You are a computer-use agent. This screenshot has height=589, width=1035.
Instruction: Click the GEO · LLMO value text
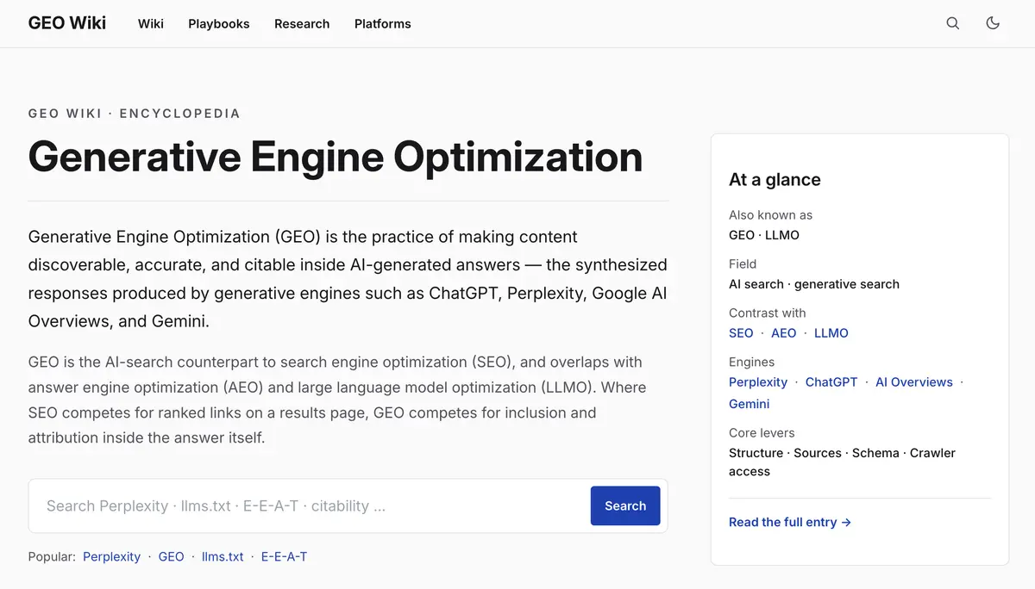tap(764, 235)
